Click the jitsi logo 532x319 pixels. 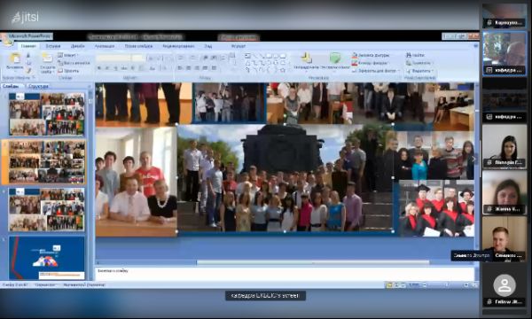[25, 17]
